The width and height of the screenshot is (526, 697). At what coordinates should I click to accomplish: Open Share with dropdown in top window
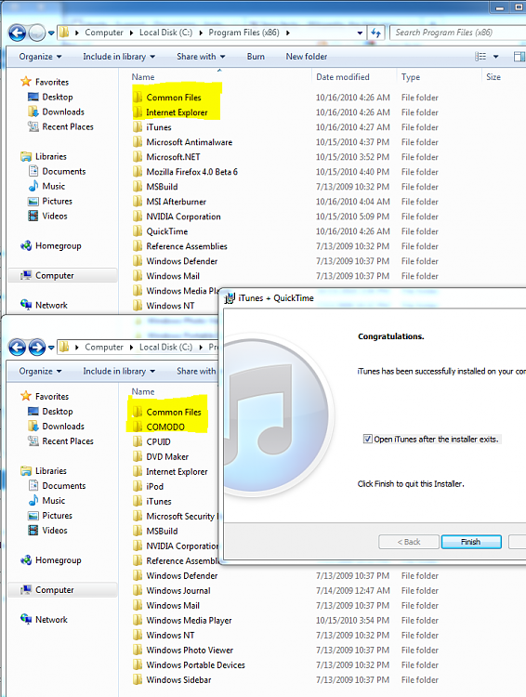click(x=201, y=57)
